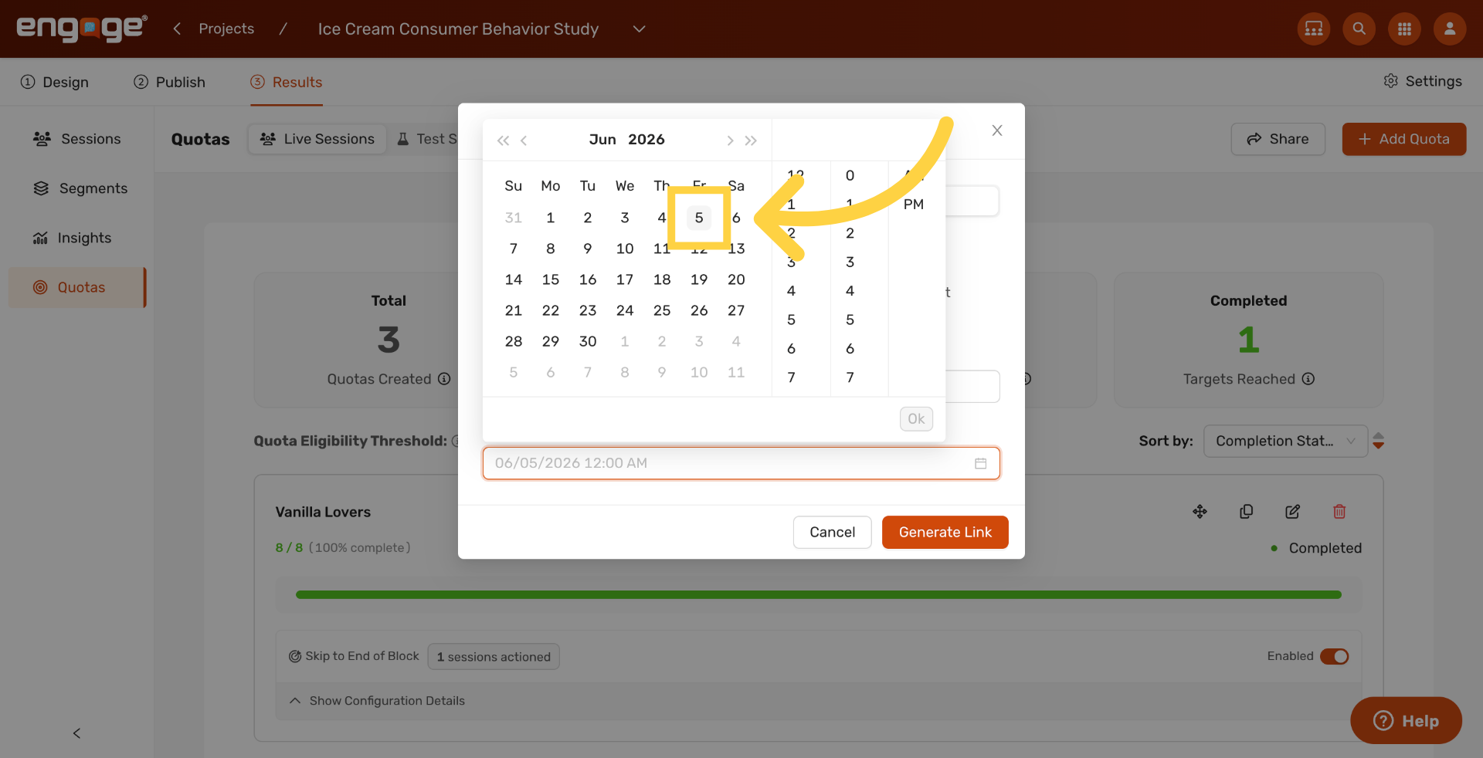Go back using the header back chevron

pos(177,29)
